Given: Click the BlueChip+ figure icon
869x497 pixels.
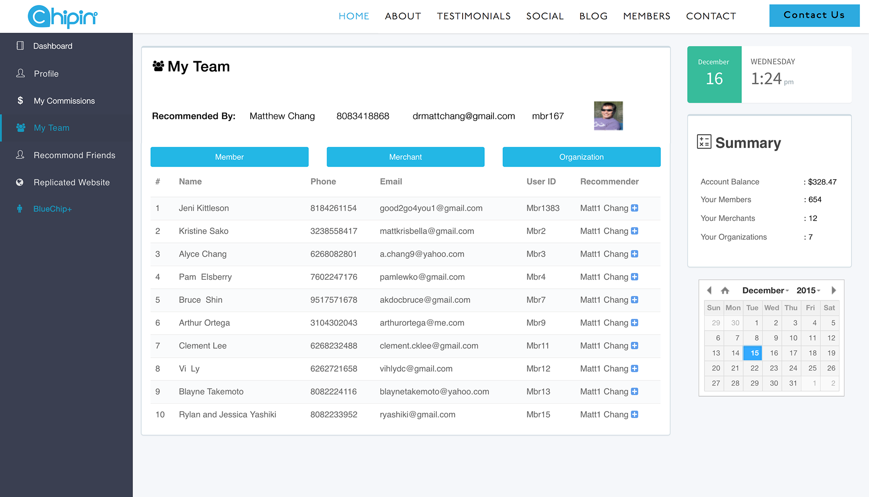Looking at the screenshot, I should tap(19, 209).
